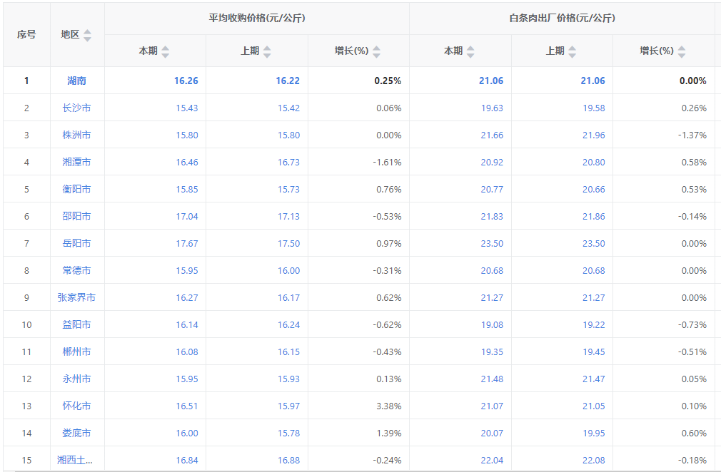Sort by 平均收购价格 上期 column
This screenshot has height=472, width=721.
coord(267,51)
